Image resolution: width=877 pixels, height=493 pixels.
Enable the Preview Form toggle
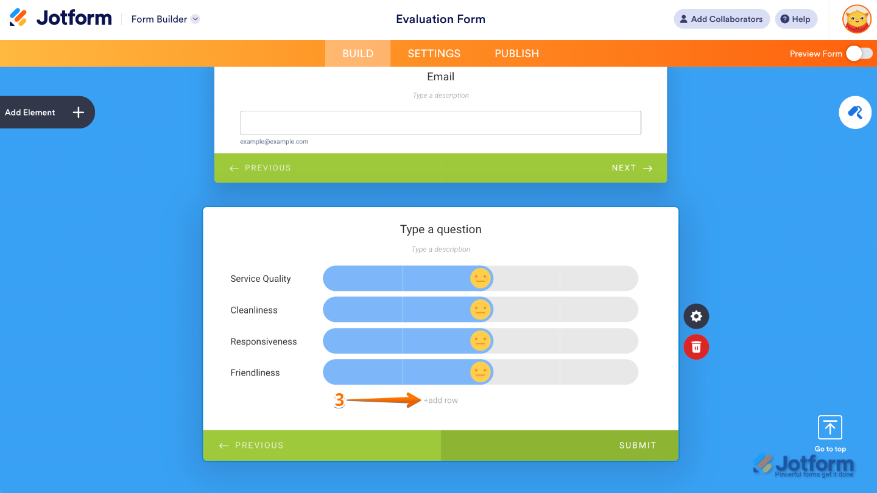(x=859, y=54)
